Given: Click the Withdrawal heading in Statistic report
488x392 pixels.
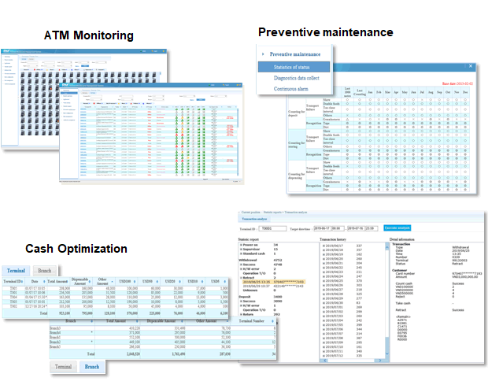Looking at the screenshot, I should tap(248, 260).
